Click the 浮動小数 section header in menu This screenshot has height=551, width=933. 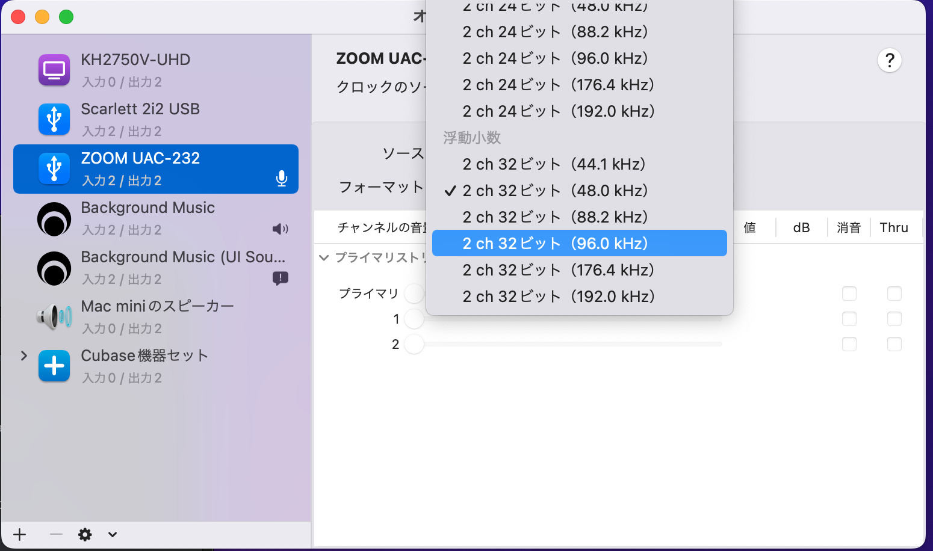[472, 138]
